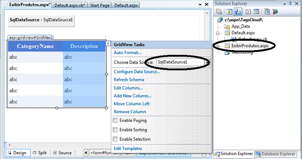The image size is (302, 159).
Task: Collapse GridView Tasks smart tag arrow
Action: point(108,44)
